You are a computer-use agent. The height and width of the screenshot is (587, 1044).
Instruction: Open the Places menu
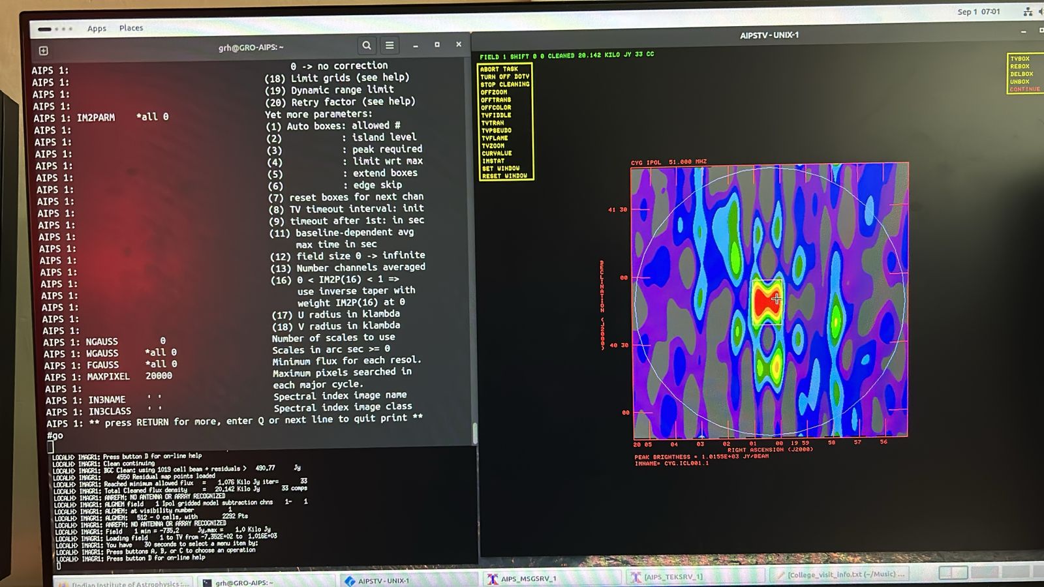tap(131, 28)
